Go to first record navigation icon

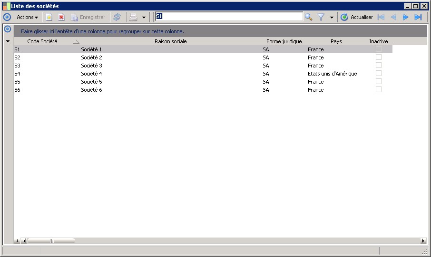point(381,17)
